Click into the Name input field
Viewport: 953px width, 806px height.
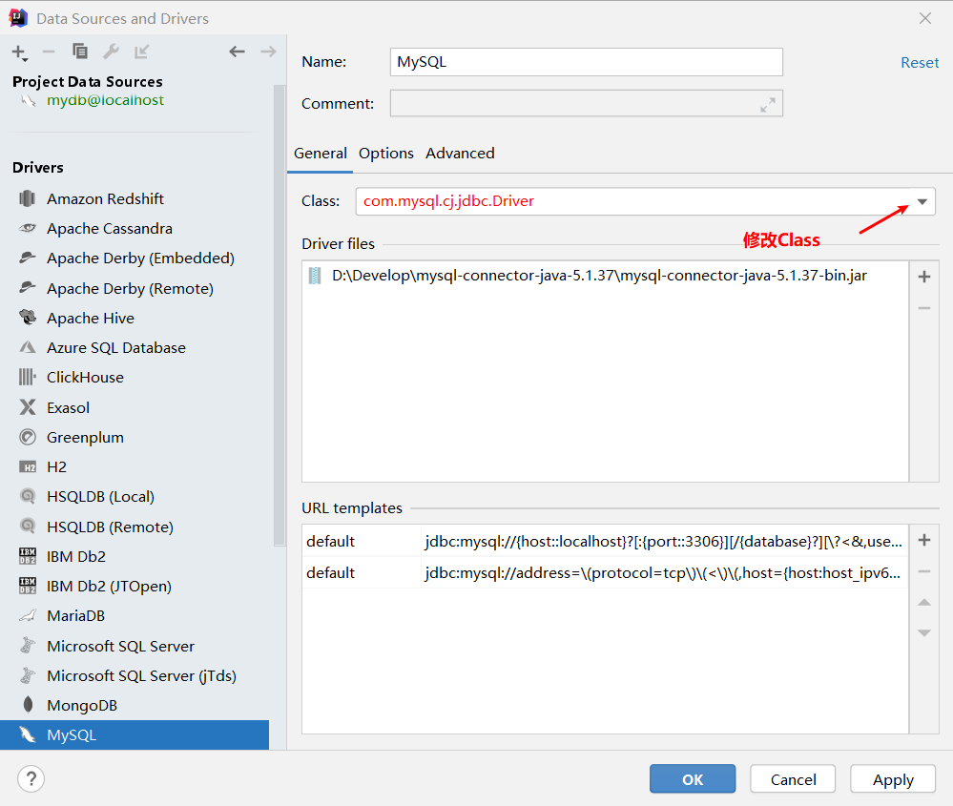[587, 62]
